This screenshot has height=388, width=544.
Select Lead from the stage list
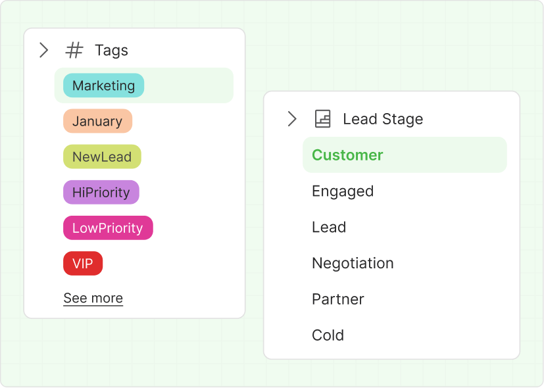329,228
